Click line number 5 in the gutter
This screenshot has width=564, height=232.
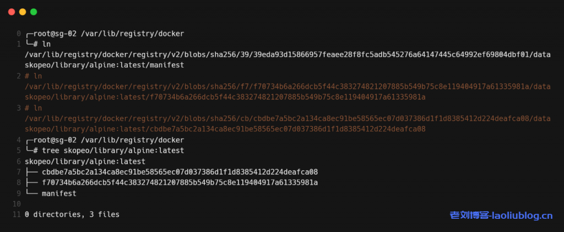(x=19, y=150)
